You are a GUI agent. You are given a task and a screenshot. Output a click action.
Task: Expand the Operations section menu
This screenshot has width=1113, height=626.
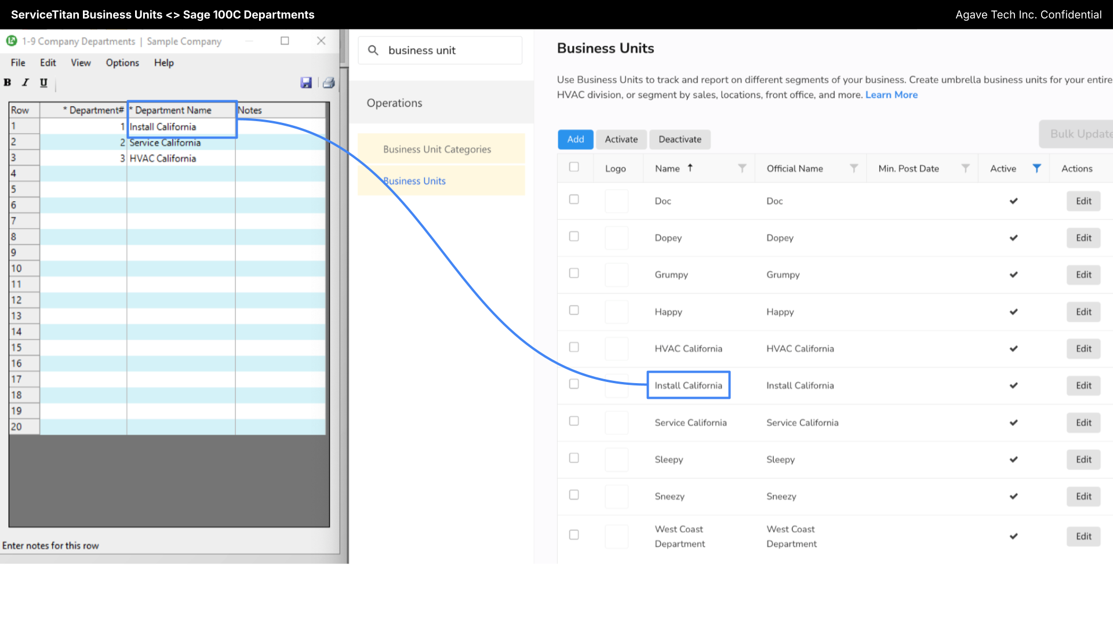click(394, 103)
